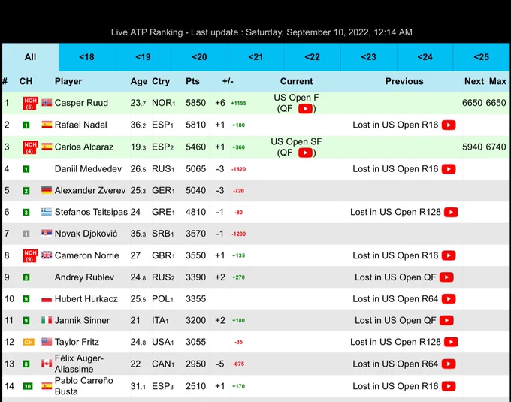Switch to the <18 age tab
511x402 pixels.
coord(86,57)
